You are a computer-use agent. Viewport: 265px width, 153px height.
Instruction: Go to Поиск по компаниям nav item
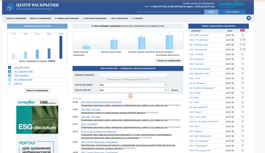point(16,18)
